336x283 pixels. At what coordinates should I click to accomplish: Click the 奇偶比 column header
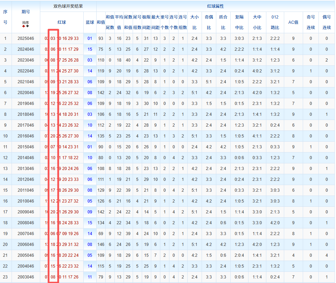pyautogui.click(x=209, y=22)
